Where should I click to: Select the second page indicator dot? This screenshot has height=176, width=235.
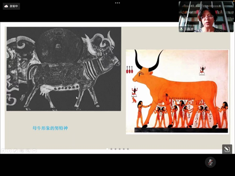click(x=111, y=149)
